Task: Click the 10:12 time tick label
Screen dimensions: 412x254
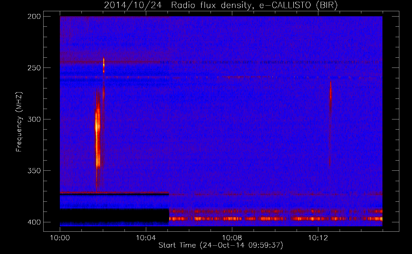Action: (318, 238)
